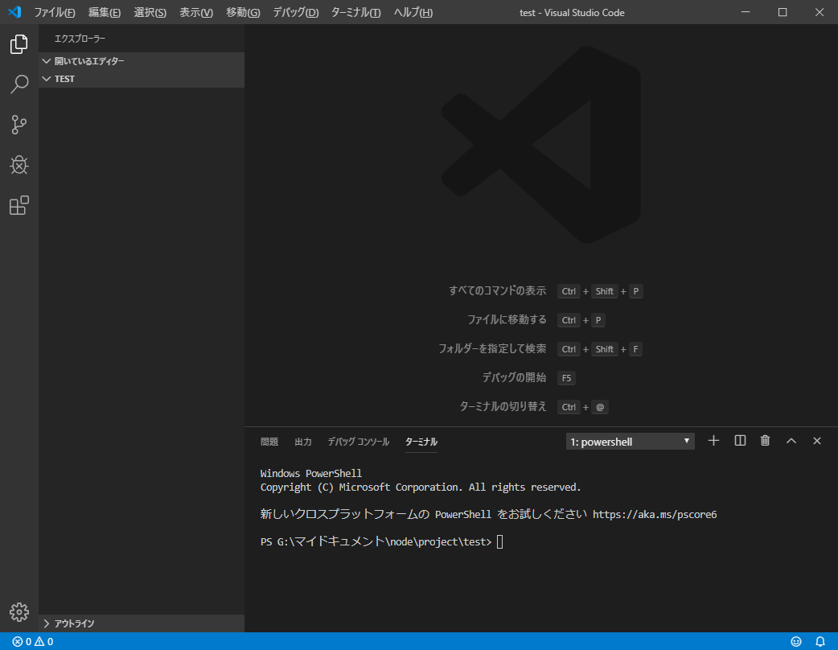
Task: Open the ファイル(F) menu
Action: 55,12
